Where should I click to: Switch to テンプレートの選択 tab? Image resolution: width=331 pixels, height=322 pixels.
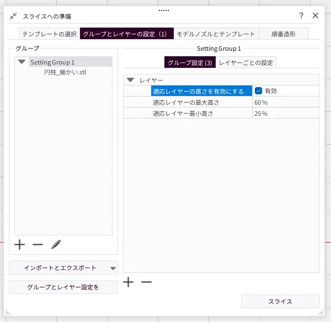click(49, 34)
